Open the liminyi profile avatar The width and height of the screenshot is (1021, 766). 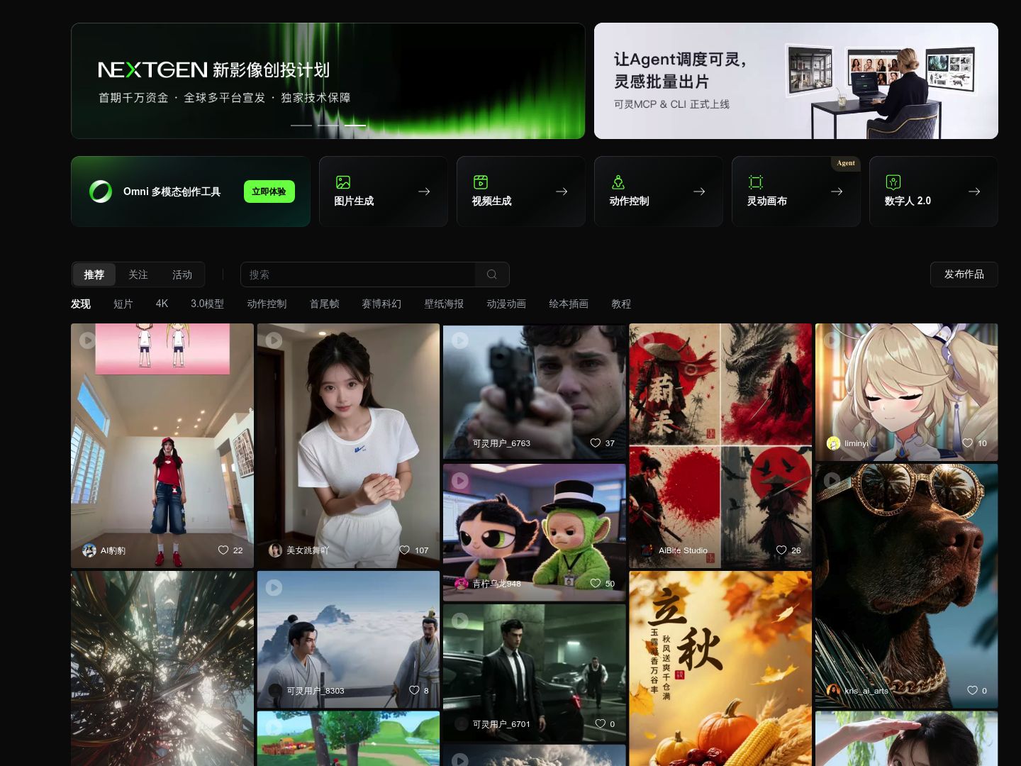tap(834, 443)
